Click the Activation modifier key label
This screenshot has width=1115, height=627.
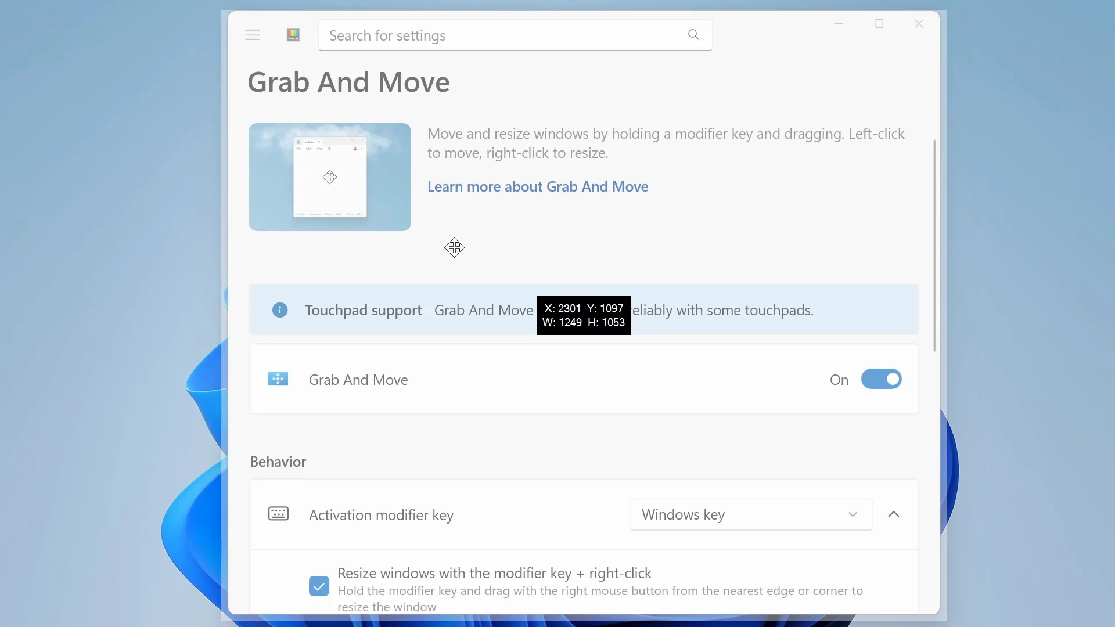click(x=381, y=515)
